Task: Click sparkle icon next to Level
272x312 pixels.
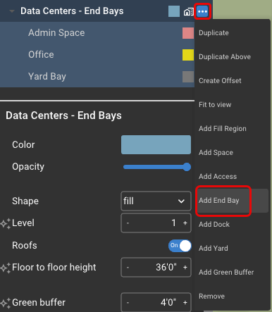Action: (x=6, y=223)
